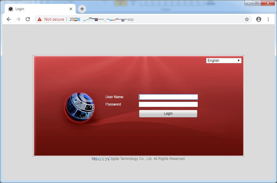The width and height of the screenshot is (277, 183).
Task: Open the Chrome profile account icon
Action: coord(259,19)
